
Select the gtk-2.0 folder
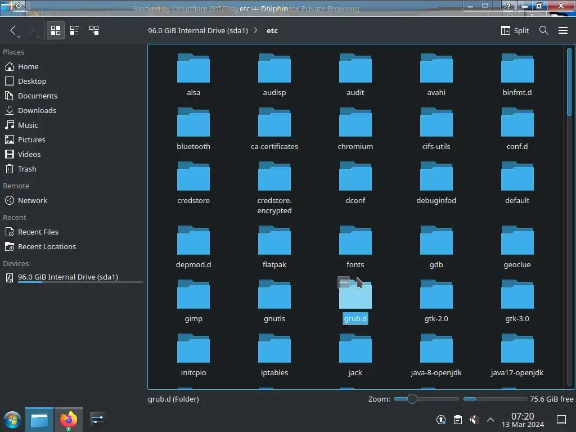point(436,301)
